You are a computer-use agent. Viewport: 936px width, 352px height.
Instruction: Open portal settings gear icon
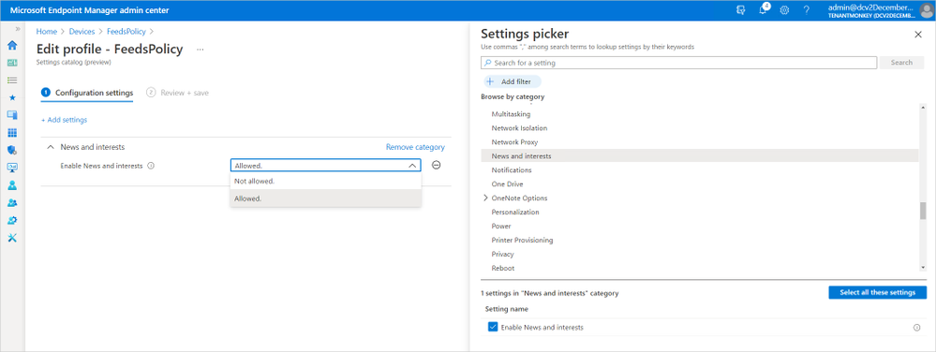click(x=784, y=10)
